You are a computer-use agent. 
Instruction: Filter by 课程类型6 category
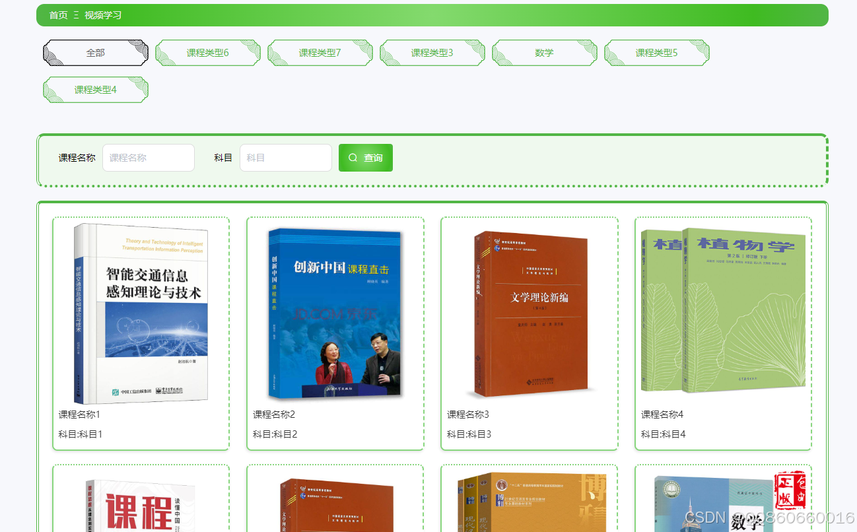(208, 53)
